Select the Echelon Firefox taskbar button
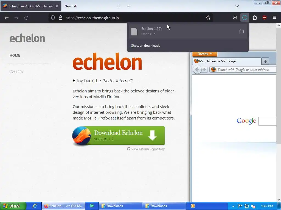The image size is (281, 210). (63, 206)
